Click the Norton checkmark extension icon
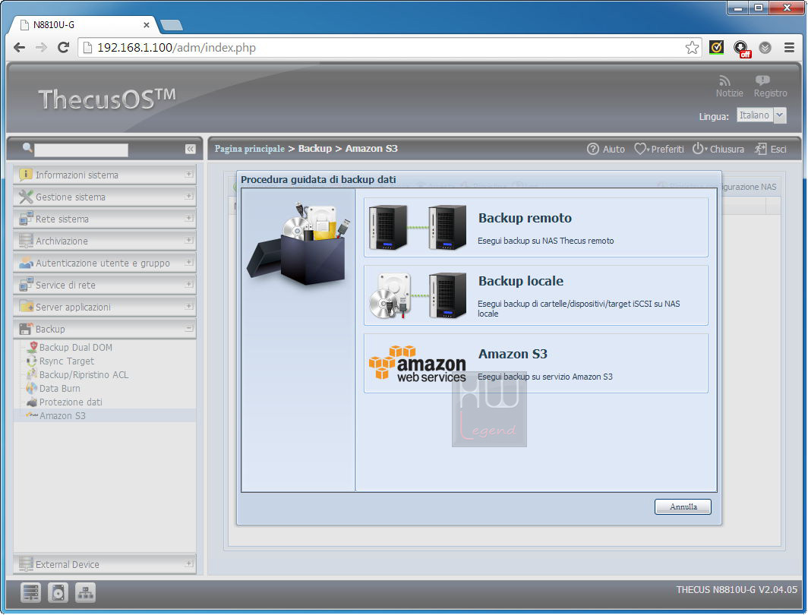Image resolution: width=808 pixels, height=615 pixels. [x=716, y=47]
